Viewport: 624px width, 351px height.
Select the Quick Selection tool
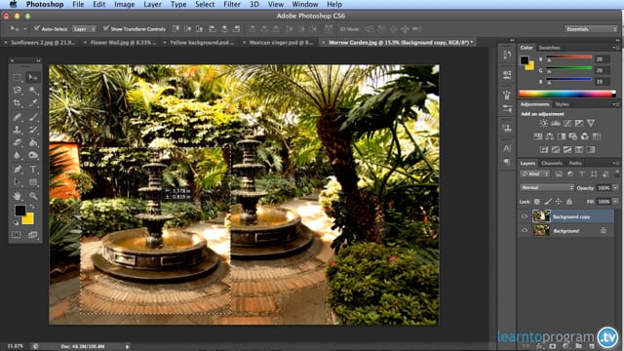coord(33,91)
